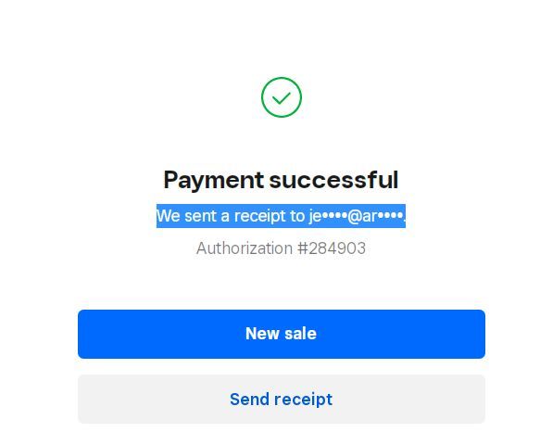Start a New sale
The height and width of the screenshot is (432, 540).
282,334
